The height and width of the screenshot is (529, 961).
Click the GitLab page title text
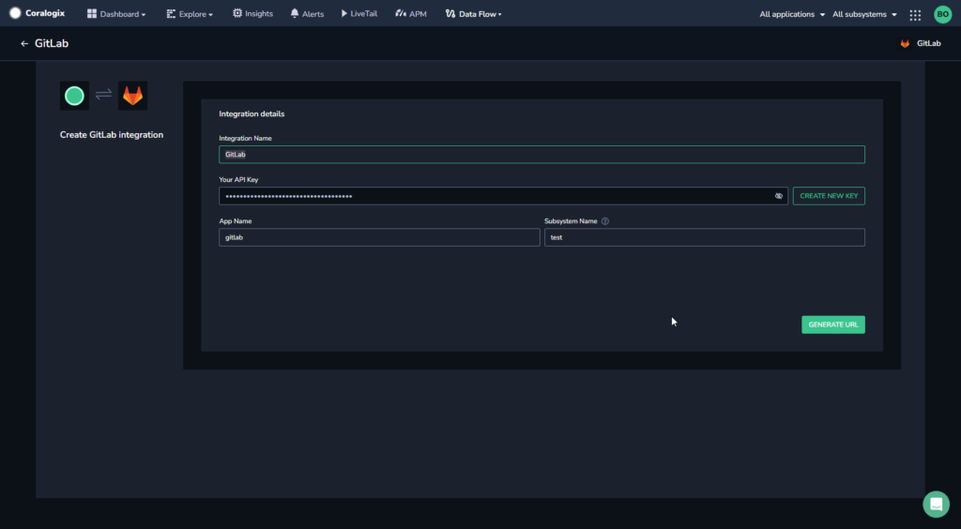52,43
